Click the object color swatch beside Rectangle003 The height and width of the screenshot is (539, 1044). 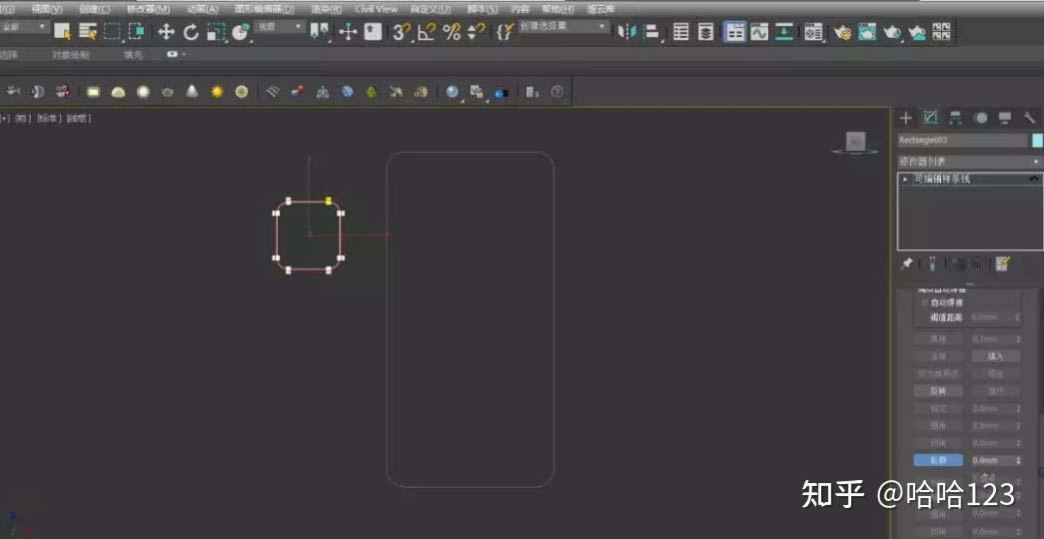(x=1037, y=140)
